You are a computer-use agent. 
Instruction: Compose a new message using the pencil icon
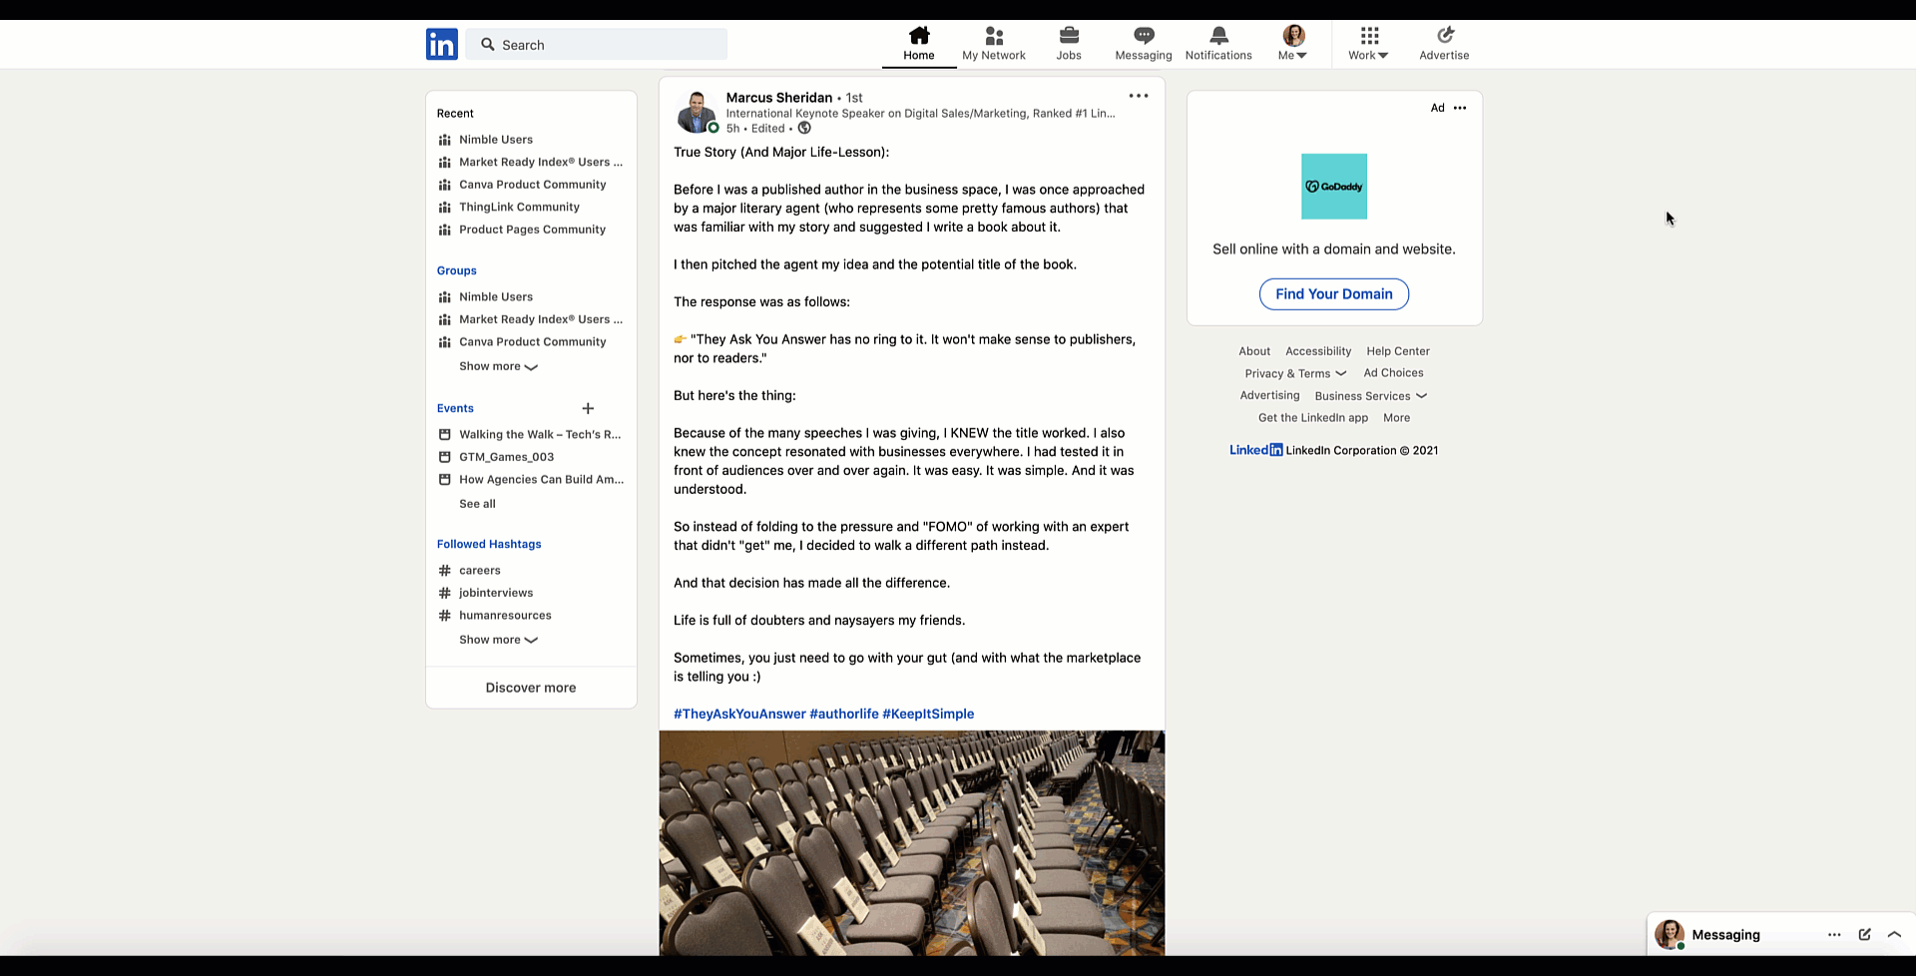pos(1864,934)
